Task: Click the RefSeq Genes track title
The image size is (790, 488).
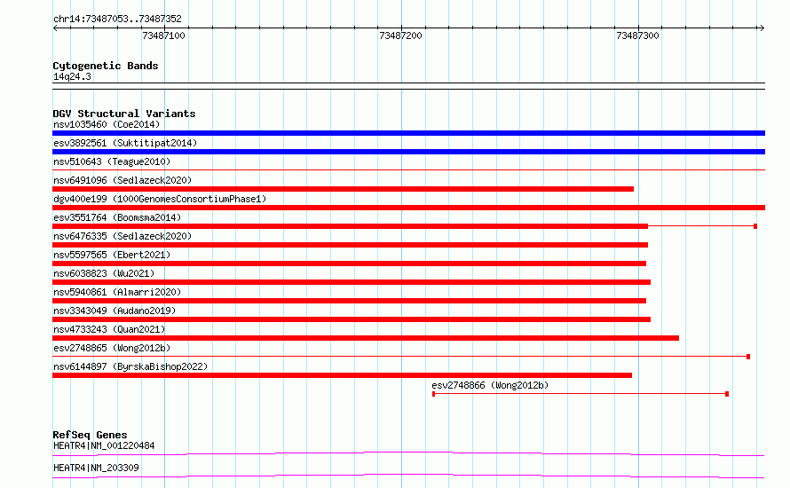Action: [90, 435]
